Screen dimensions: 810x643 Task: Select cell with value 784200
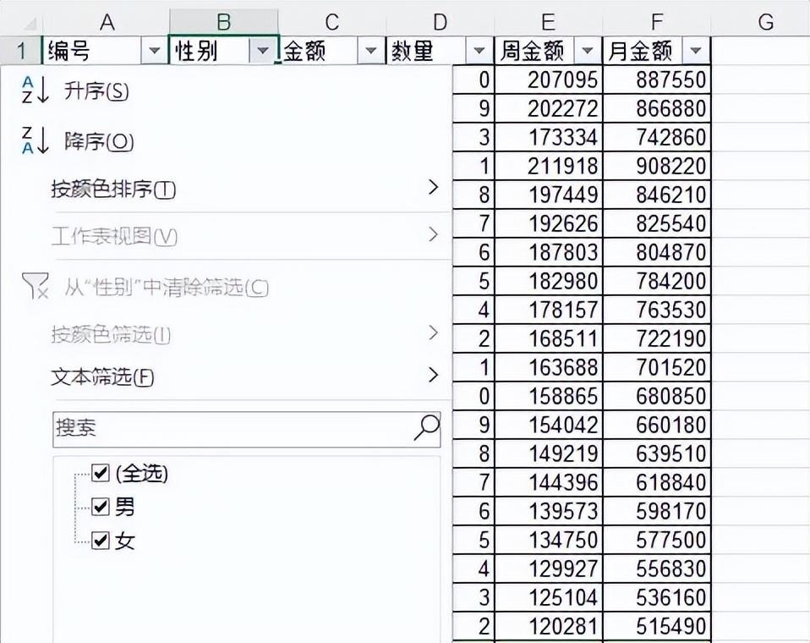657,281
